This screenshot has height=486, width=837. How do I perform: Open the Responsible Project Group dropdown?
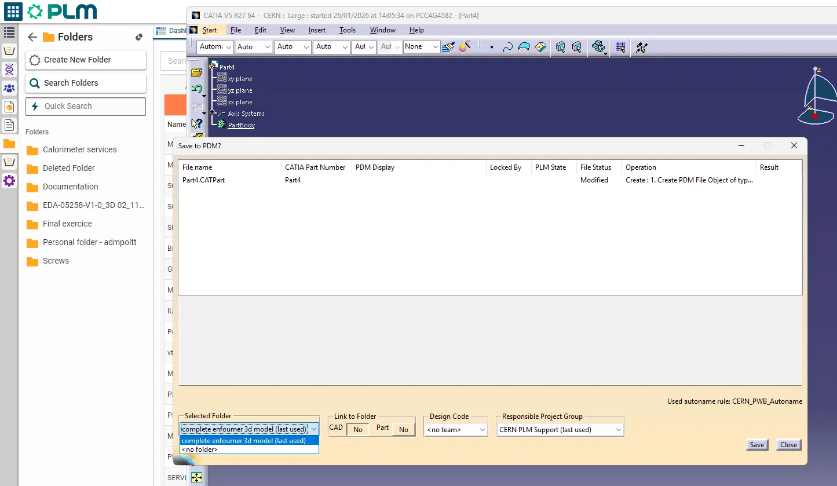pos(560,430)
